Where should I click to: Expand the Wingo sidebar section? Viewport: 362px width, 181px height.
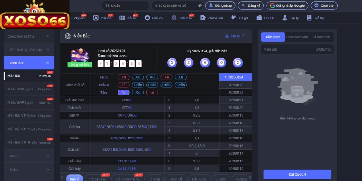pyautogui.click(x=29, y=156)
